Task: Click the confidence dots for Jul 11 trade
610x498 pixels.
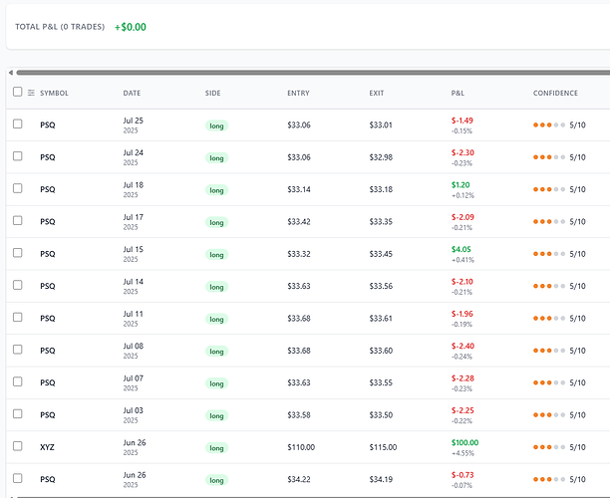Action: pos(548,319)
